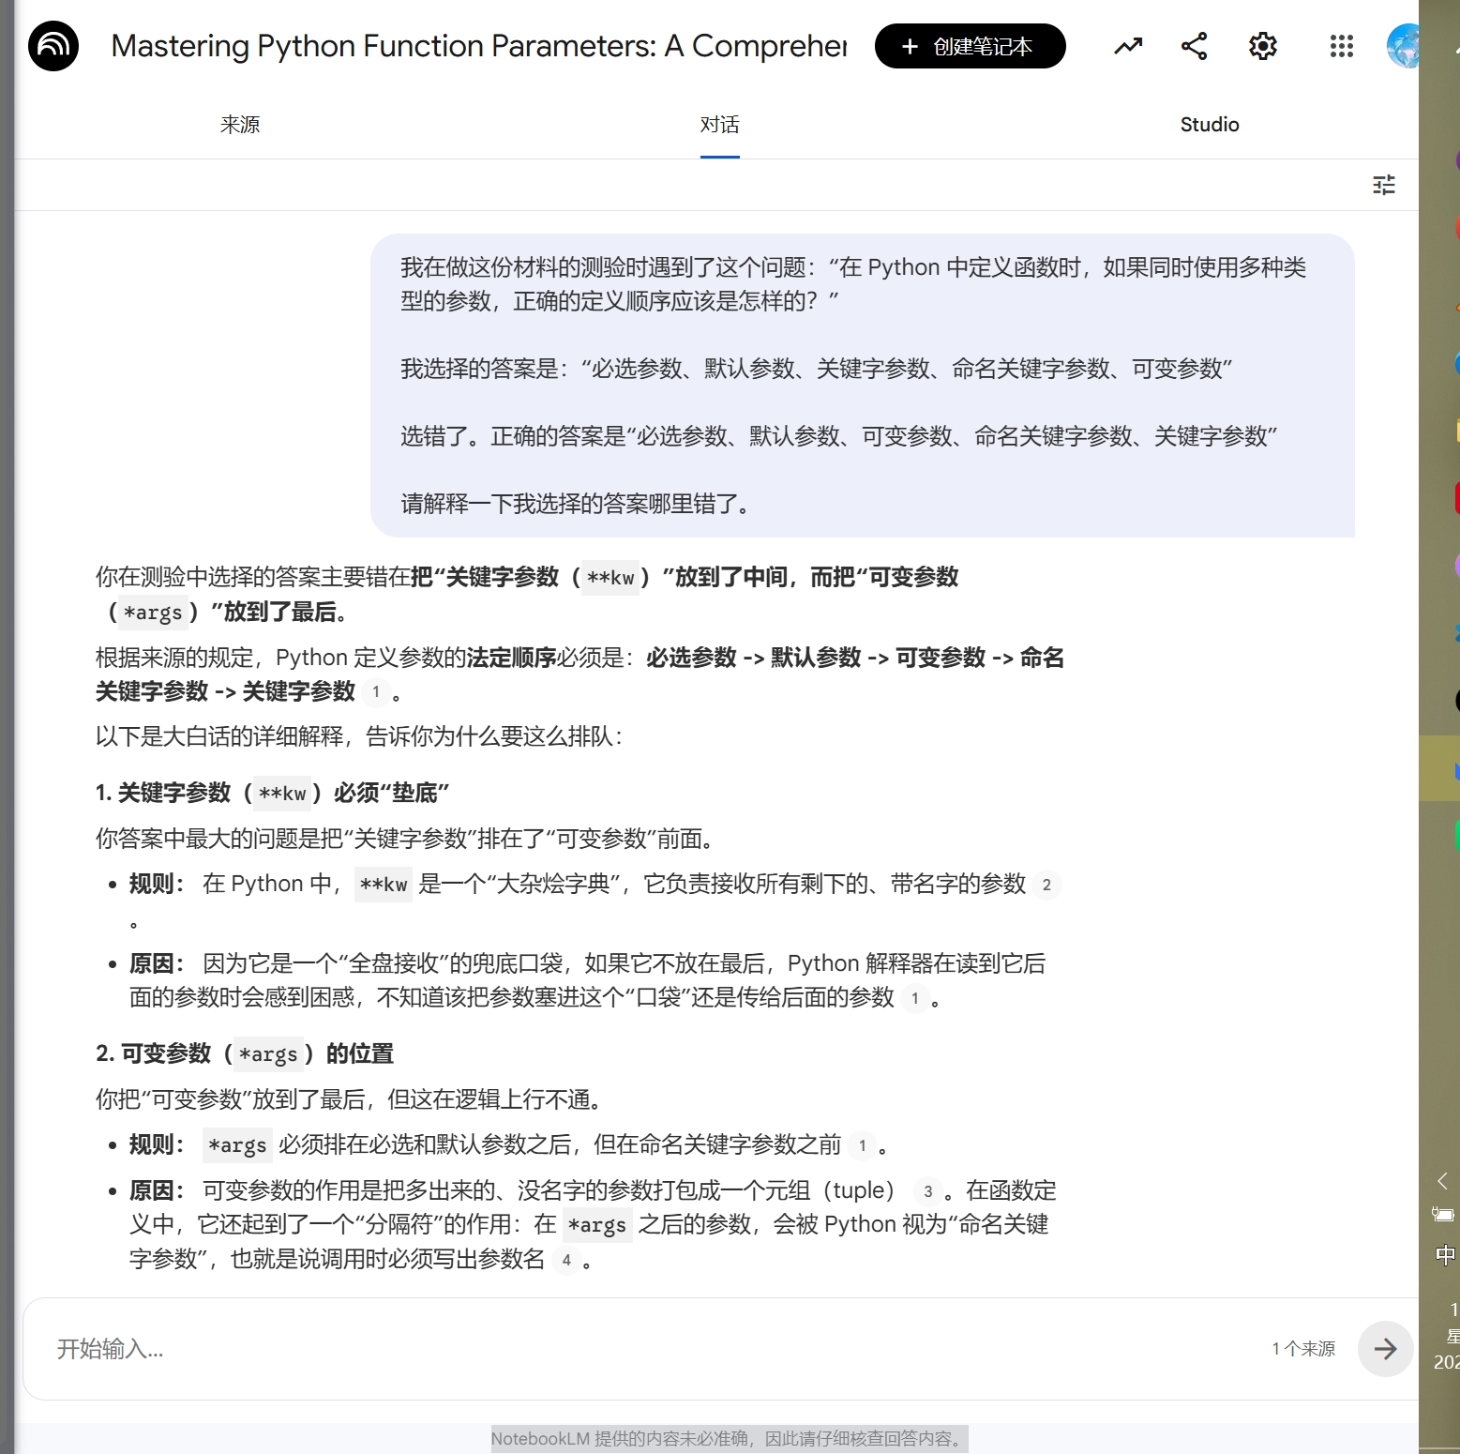Click the NotebookLM logo icon
This screenshot has height=1454, width=1460.
coord(53,46)
